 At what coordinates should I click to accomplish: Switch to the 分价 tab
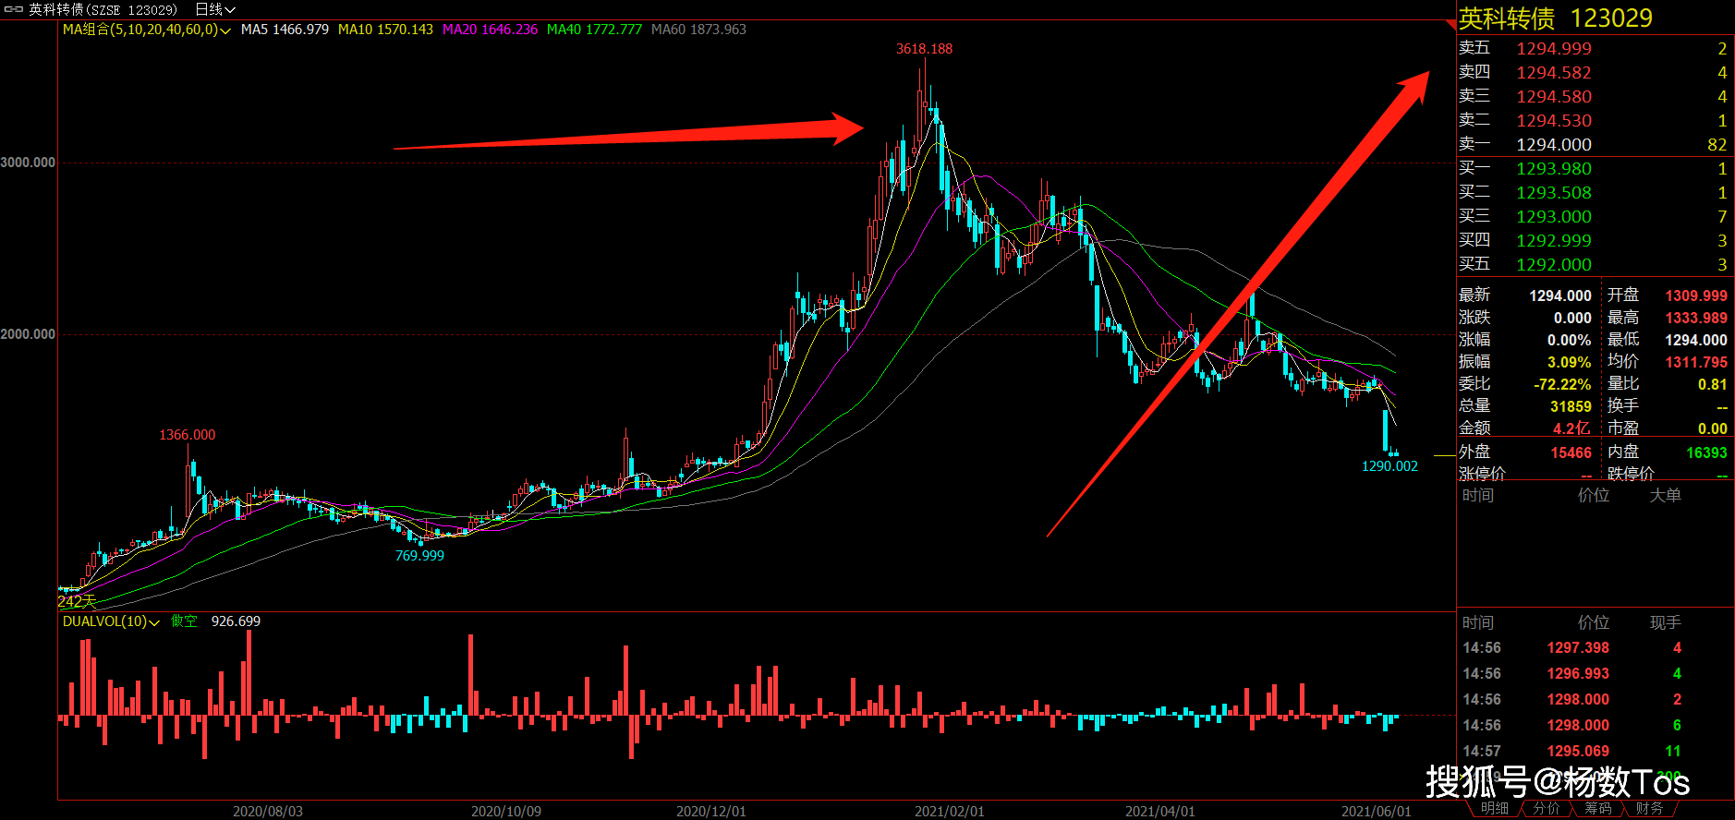(x=1546, y=808)
